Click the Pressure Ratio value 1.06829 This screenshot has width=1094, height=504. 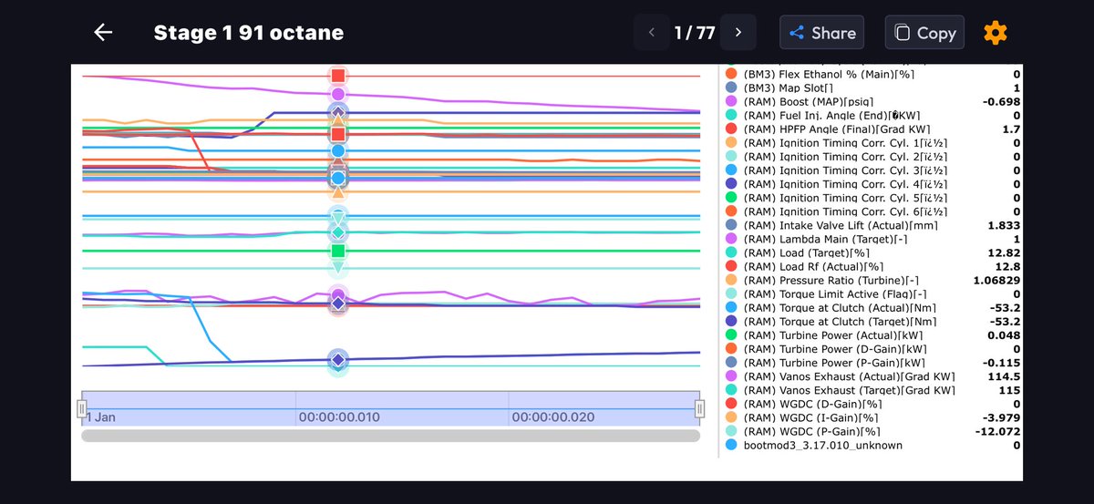click(x=996, y=281)
